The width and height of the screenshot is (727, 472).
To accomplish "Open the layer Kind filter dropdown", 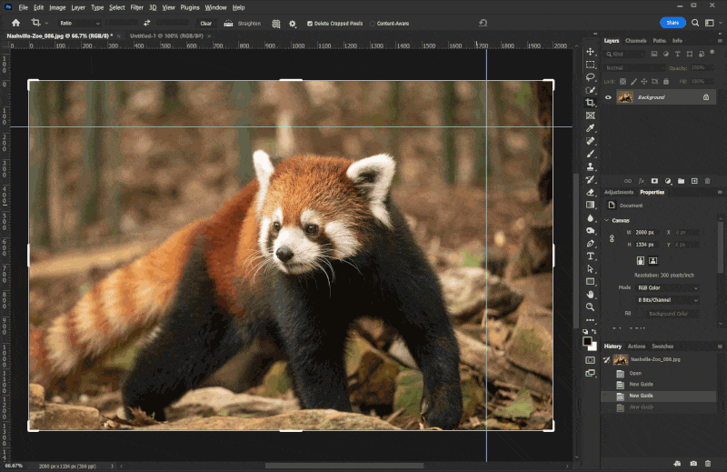I will click(x=625, y=55).
